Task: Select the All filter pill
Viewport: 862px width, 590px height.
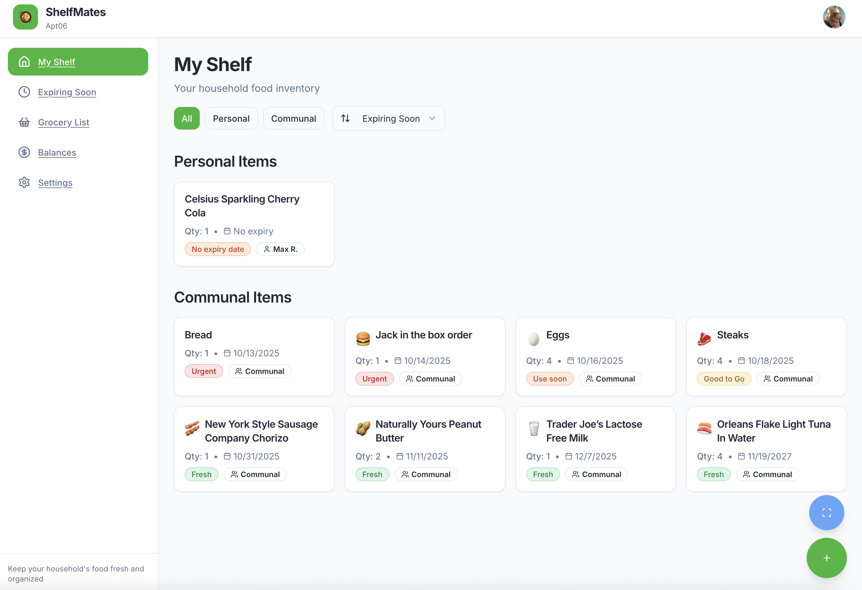Action: 187,118
